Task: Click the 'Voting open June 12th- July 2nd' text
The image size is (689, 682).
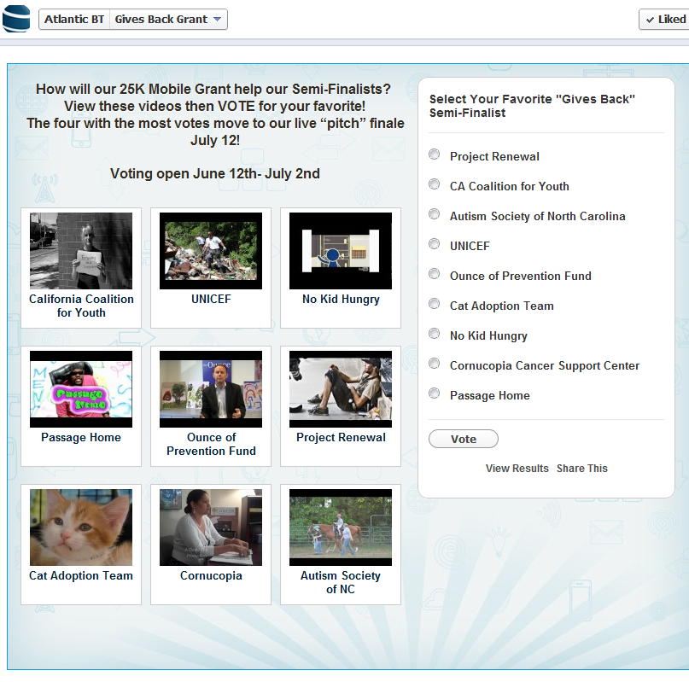Action: tap(215, 173)
